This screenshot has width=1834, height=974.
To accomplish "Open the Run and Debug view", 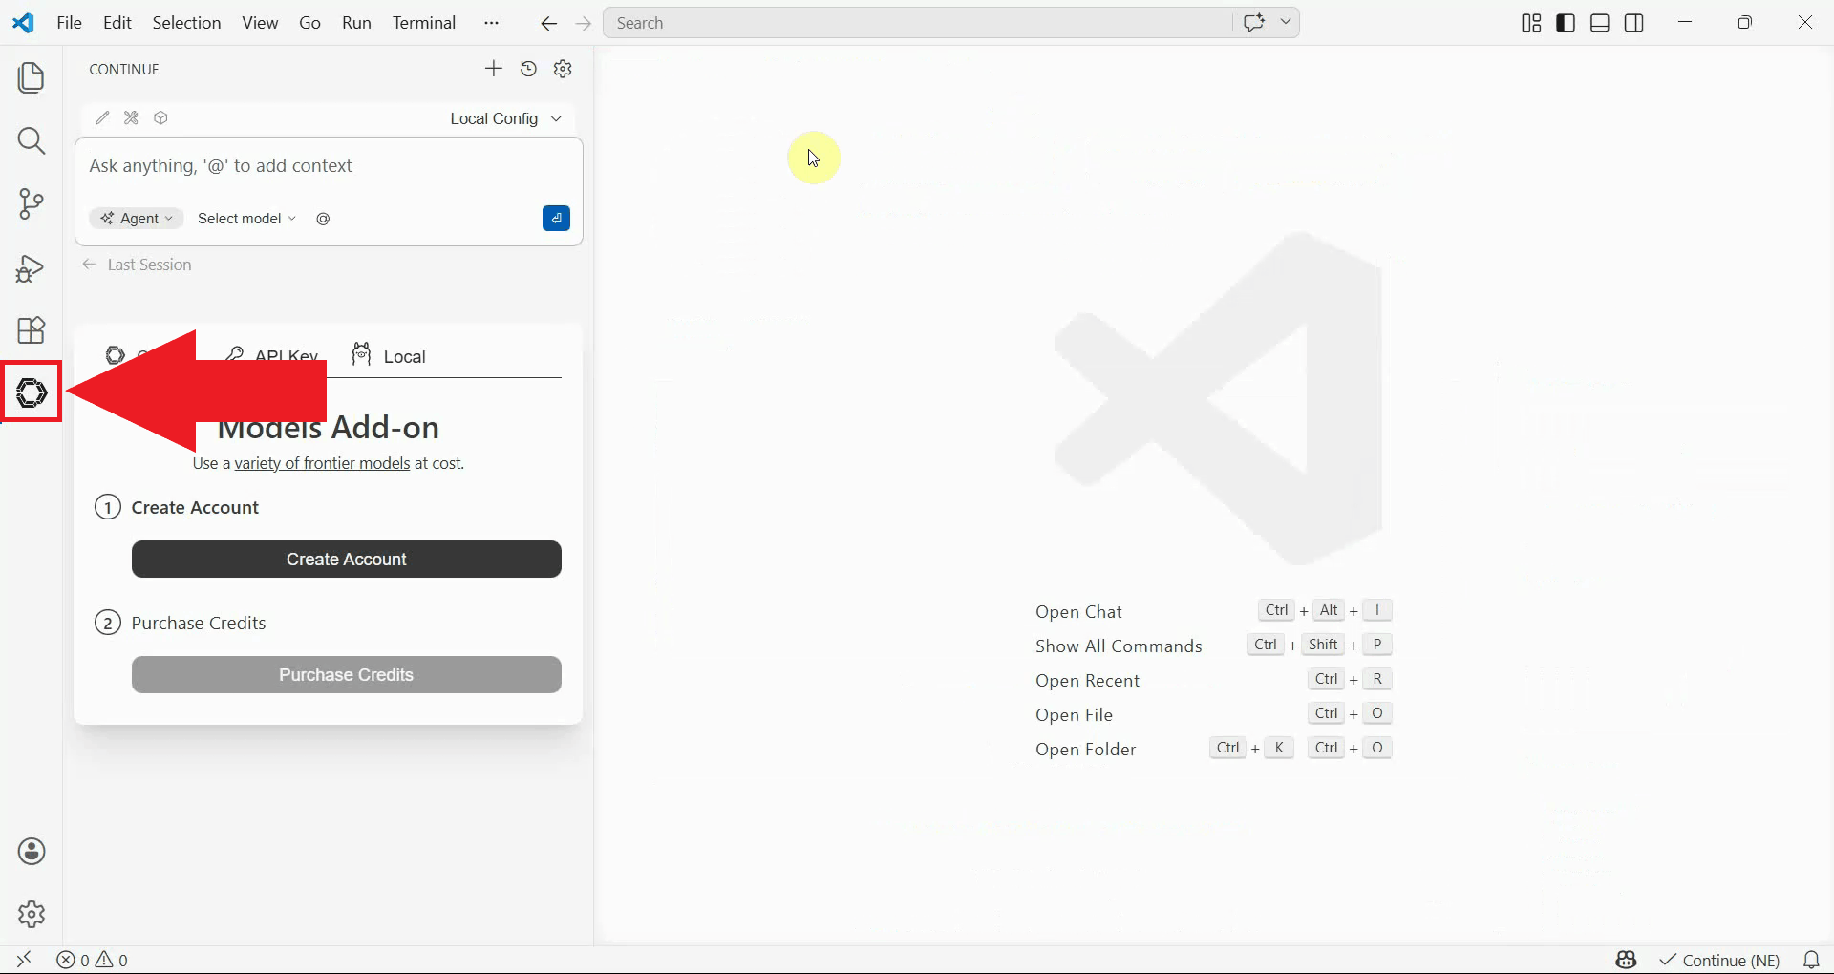I will (x=31, y=268).
